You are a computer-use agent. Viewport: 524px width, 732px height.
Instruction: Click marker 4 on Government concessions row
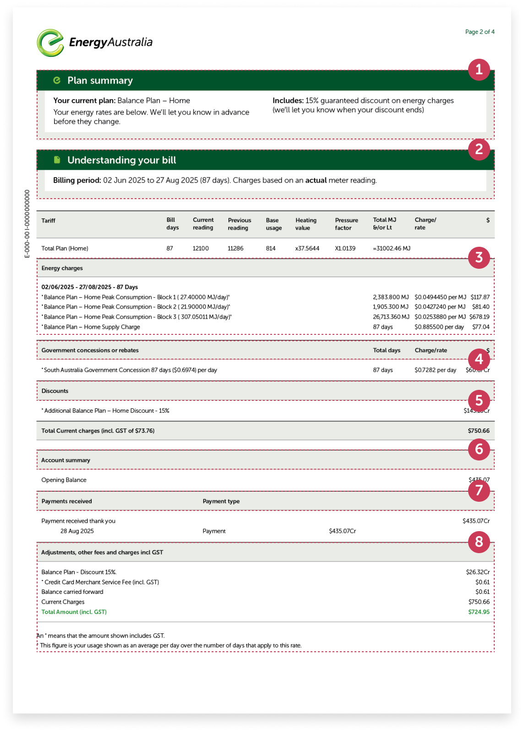(479, 359)
